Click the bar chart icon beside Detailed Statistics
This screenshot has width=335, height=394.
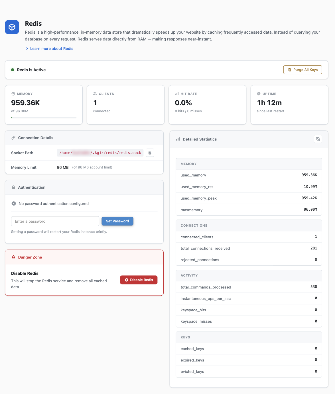point(178,139)
